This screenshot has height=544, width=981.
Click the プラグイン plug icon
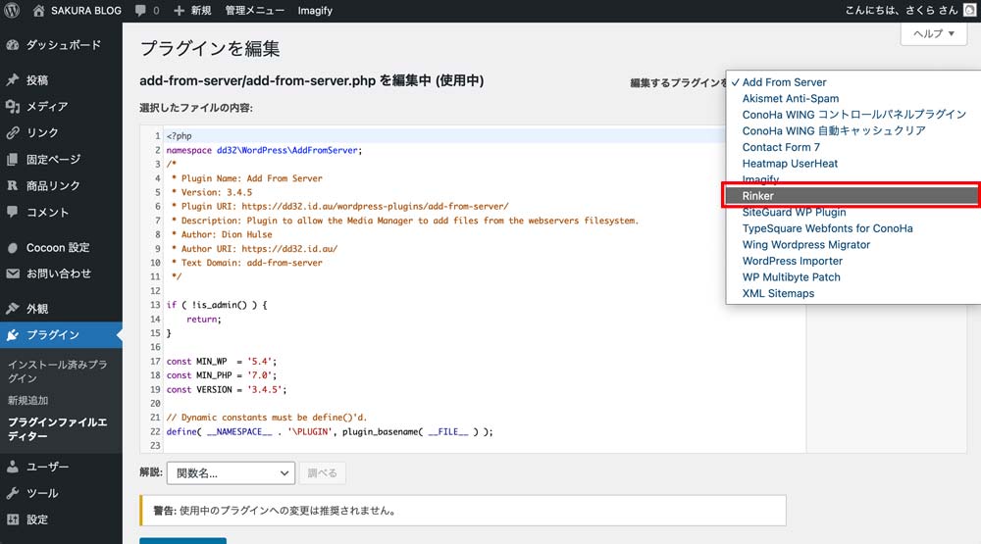tap(13, 335)
